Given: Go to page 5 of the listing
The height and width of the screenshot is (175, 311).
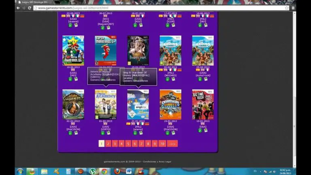Looking at the screenshot, I should pos(128,144).
